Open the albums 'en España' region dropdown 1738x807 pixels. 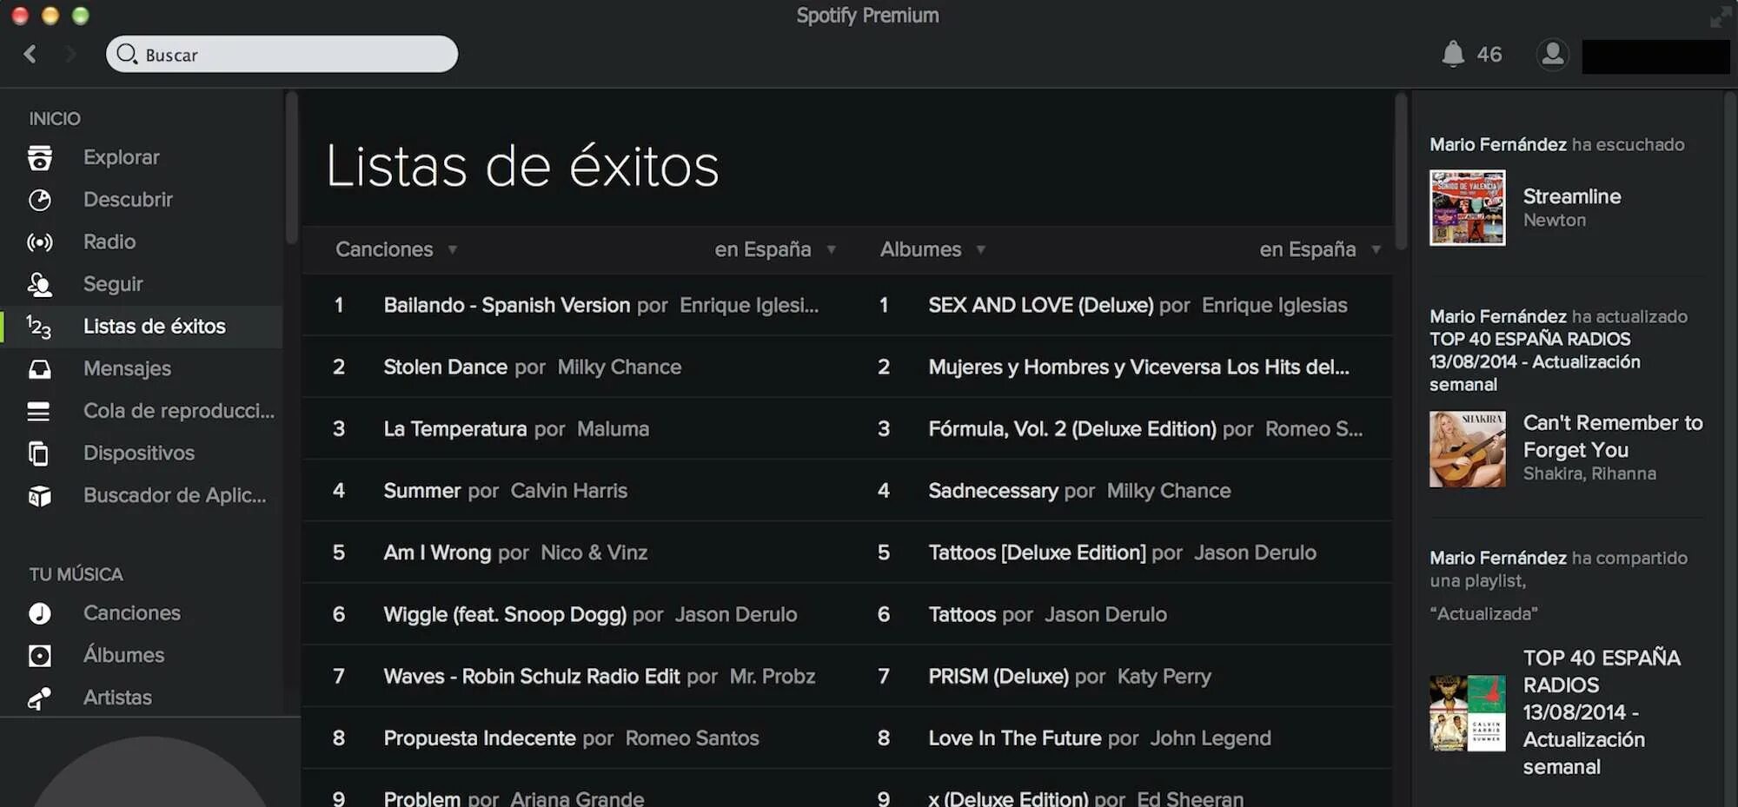tap(1320, 249)
